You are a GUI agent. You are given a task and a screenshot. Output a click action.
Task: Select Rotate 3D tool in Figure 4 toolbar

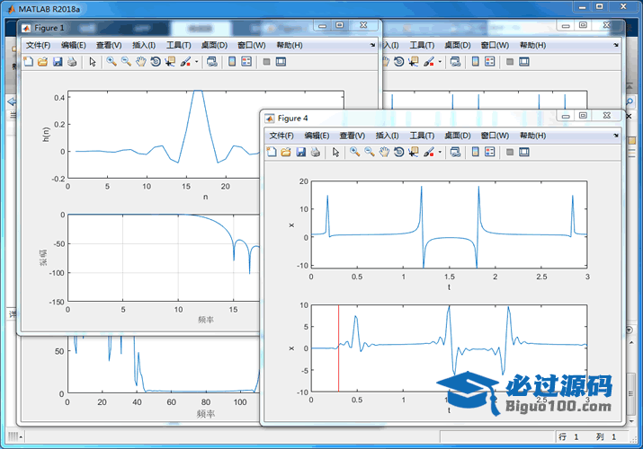tap(398, 153)
